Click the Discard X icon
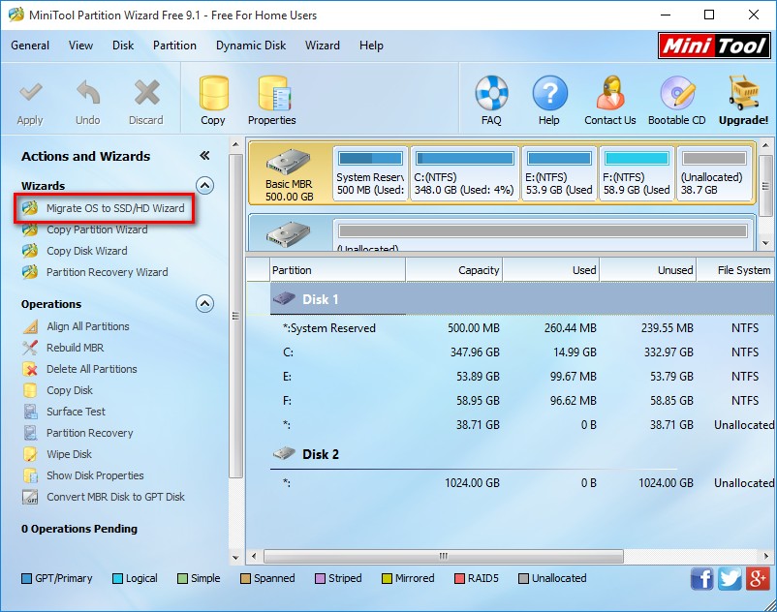This screenshot has width=777, height=612. click(x=146, y=93)
